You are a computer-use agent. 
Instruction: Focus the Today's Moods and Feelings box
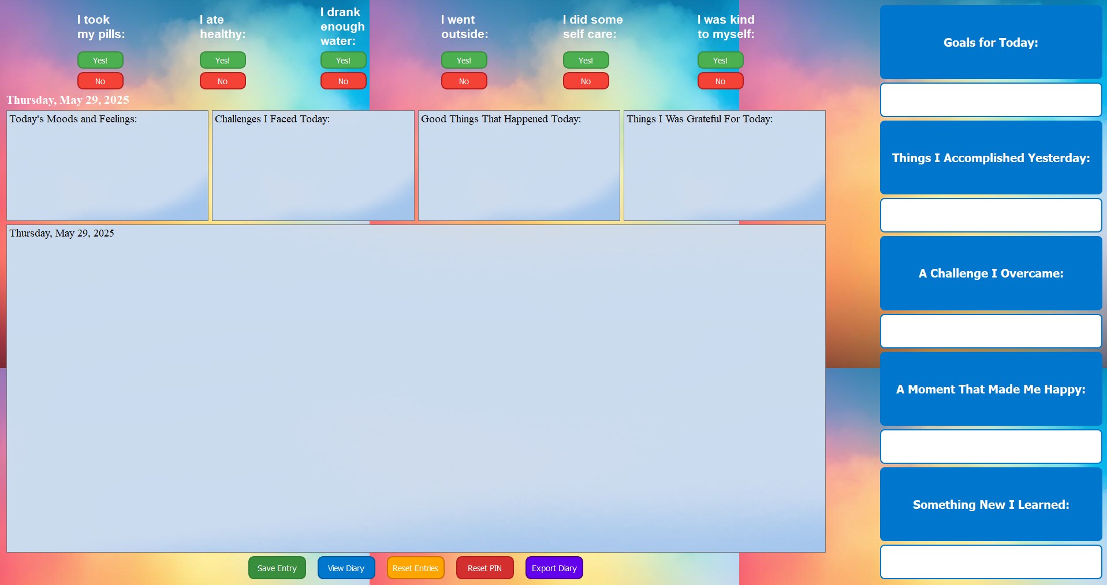click(107, 166)
